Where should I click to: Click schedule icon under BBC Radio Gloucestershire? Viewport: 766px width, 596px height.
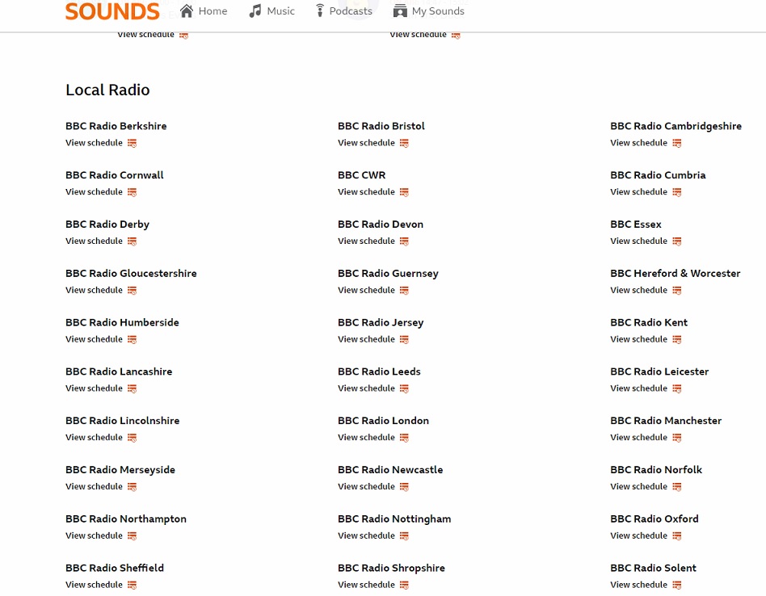tap(132, 291)
